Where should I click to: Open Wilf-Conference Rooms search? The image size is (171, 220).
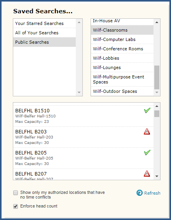pyautogui.click(x=122, y=49)
